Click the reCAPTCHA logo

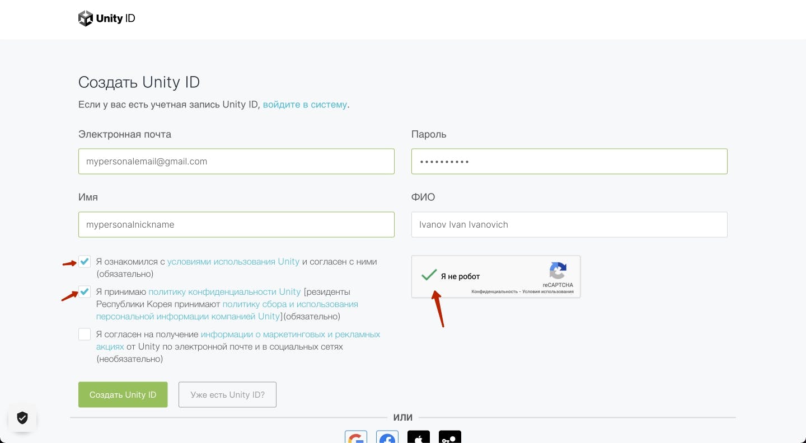[558, 271]
